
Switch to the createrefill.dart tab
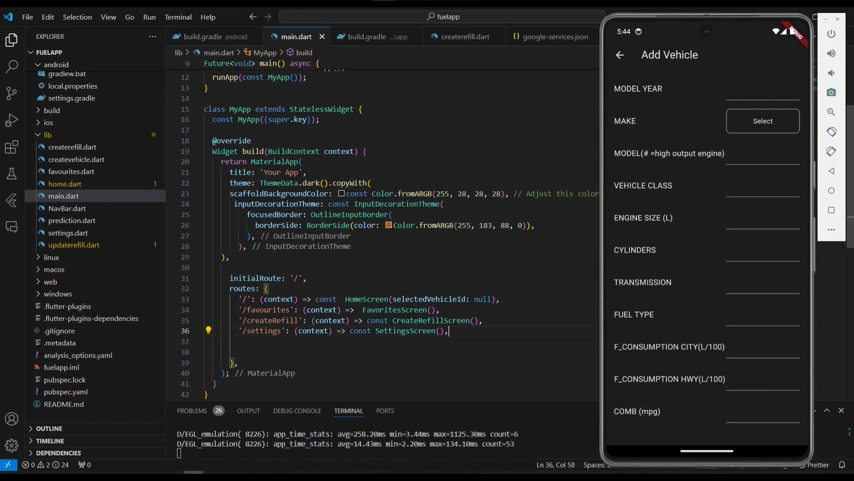465,37
